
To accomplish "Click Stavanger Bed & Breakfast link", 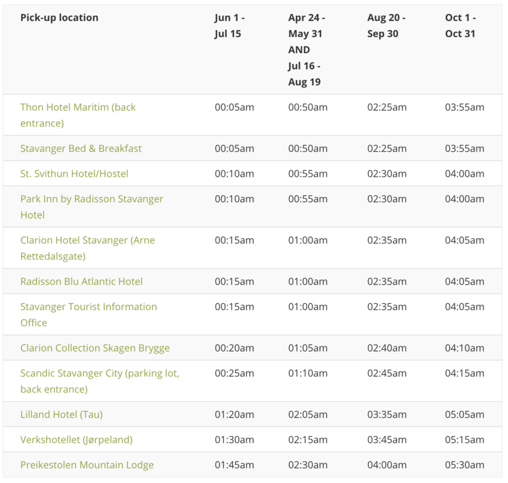I will tap(81, 148).
